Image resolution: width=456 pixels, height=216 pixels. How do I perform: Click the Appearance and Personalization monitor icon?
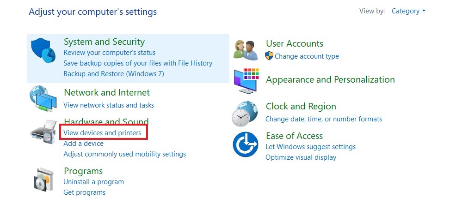pyautogui.click(x=246, y=81)
